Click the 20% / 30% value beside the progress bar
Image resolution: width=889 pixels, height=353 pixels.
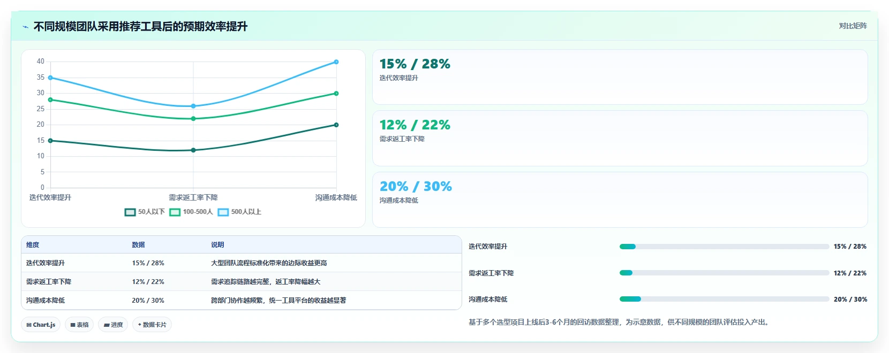pyautogui.click(x=850, y=300)
